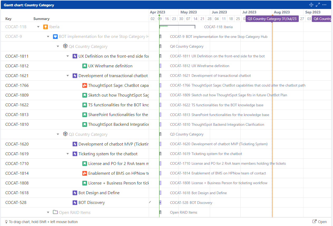The image size is (333, 226).
Task: Click the story icon for COCAT-1622
Action: (85, 105)
